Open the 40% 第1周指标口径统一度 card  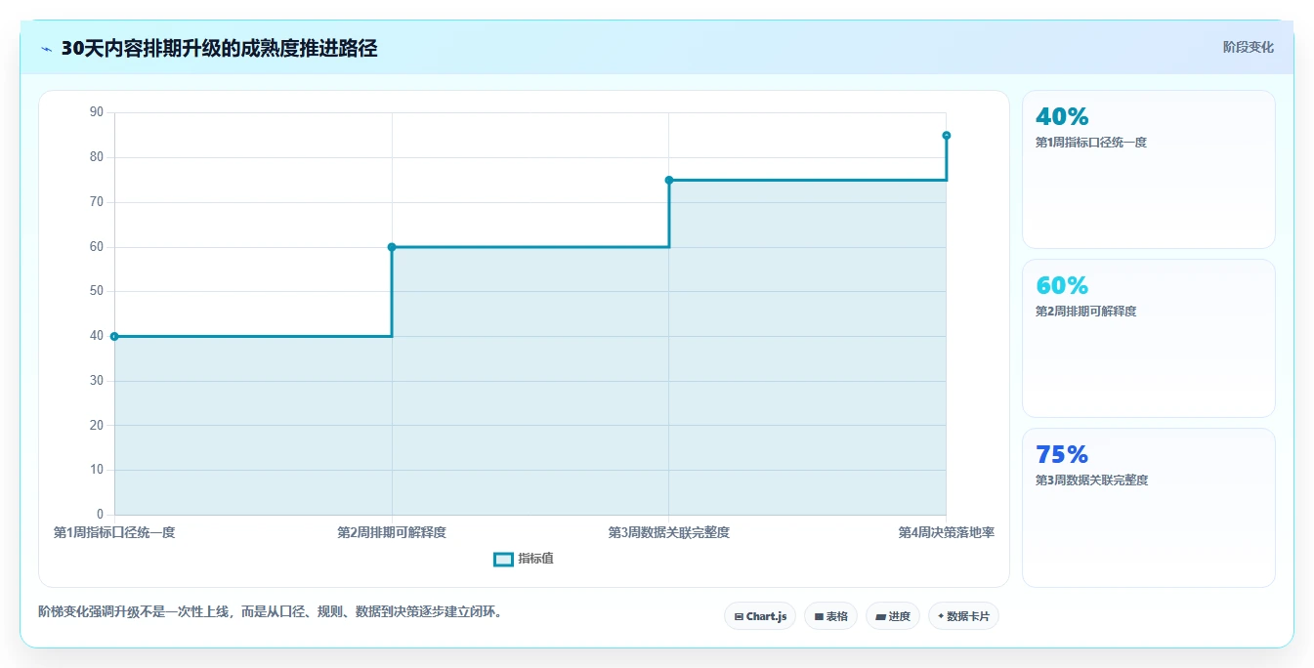tap(1148, 169)
